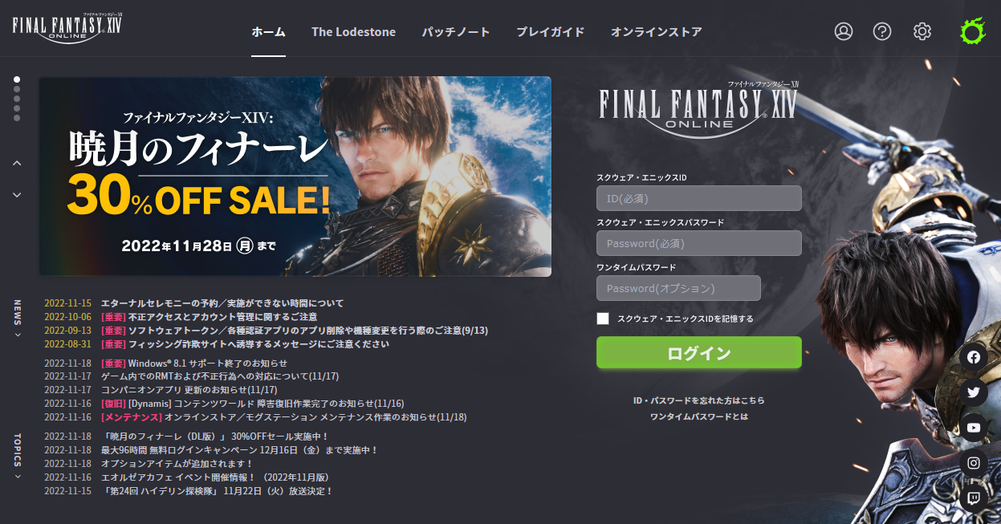1001x524 pixels.
Task: Open the Facebook social icon
Action: 974,357
